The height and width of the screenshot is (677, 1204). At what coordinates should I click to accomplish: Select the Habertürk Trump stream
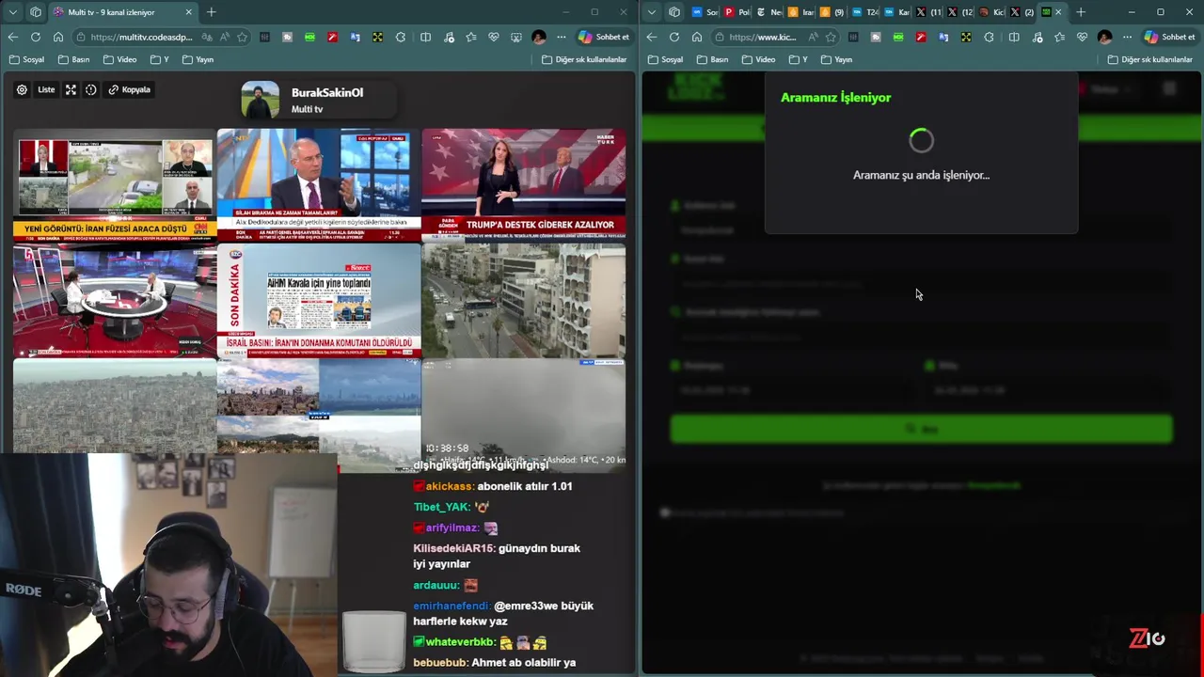click(523, 183)
